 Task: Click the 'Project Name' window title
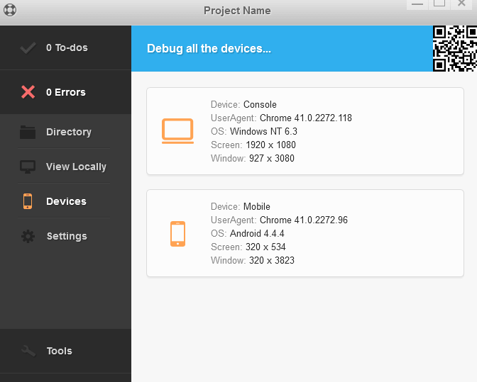coord(237,11)
